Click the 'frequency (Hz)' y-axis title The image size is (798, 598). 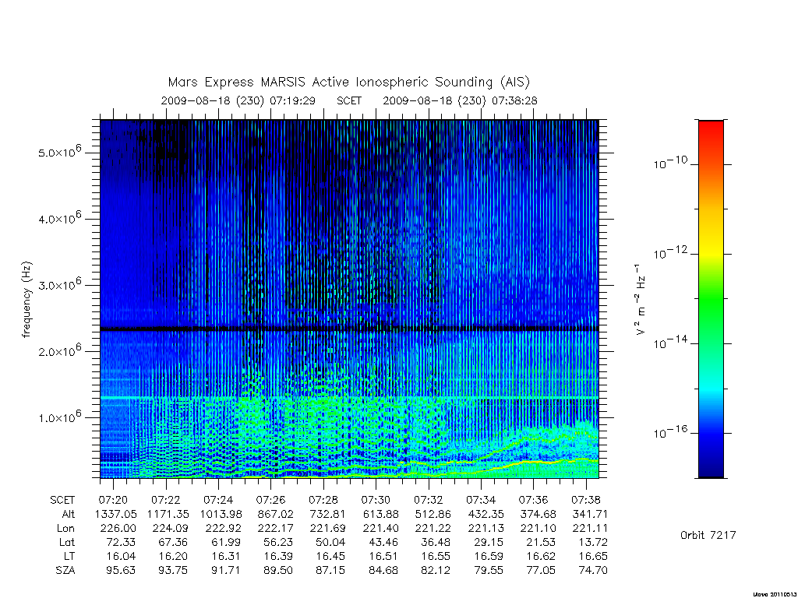click(x=26, y=299)
